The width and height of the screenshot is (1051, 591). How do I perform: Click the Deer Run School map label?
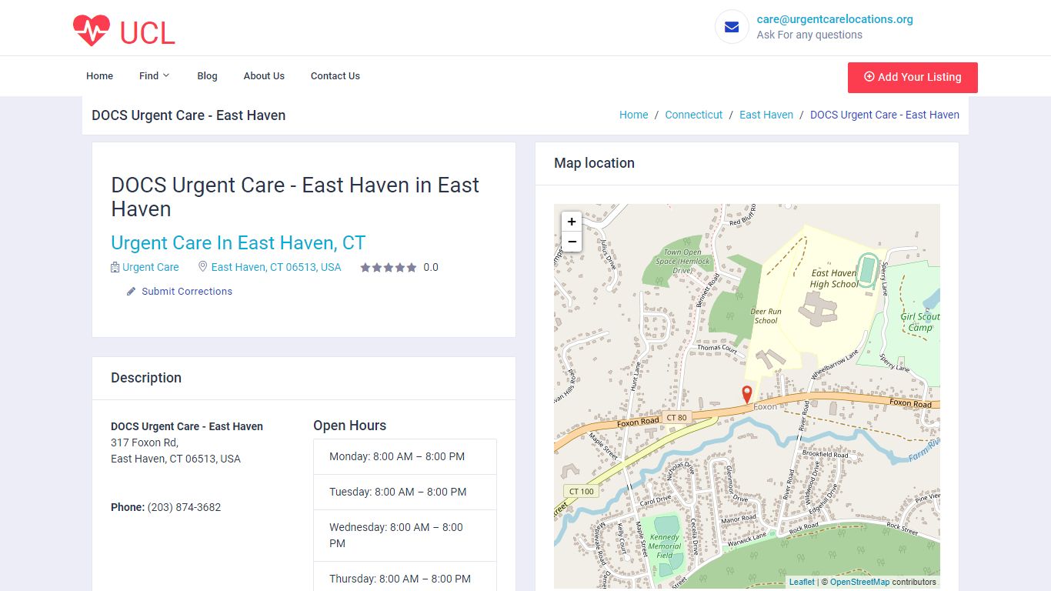(x=766, y=316)
